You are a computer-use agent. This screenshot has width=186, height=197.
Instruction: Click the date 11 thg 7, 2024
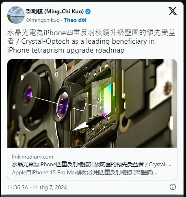[50, 187]
